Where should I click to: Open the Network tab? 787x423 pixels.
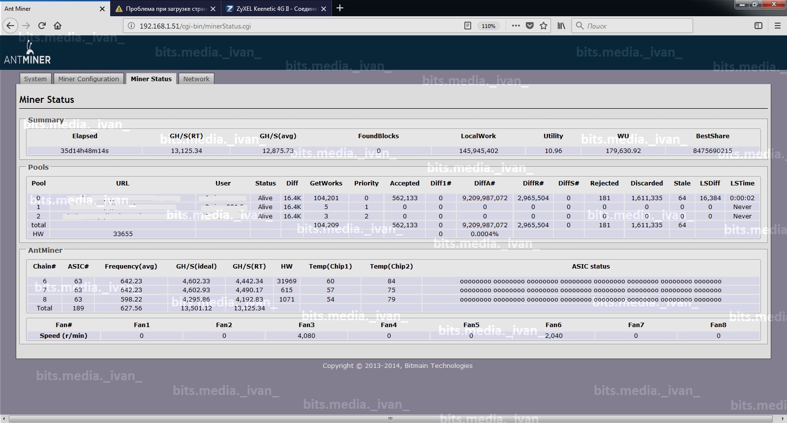click(x=196, y=79)
